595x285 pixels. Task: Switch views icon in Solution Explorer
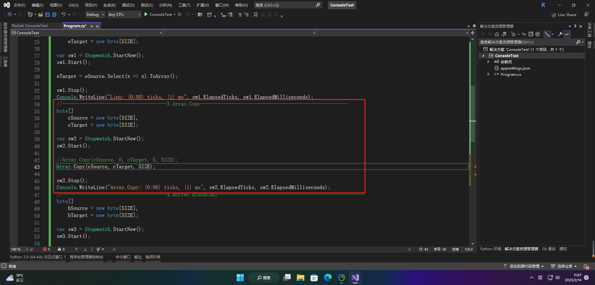[504, 34]
